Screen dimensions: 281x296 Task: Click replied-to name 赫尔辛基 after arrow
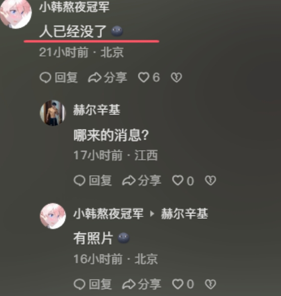pyautogui.click(x=185, y=213)
